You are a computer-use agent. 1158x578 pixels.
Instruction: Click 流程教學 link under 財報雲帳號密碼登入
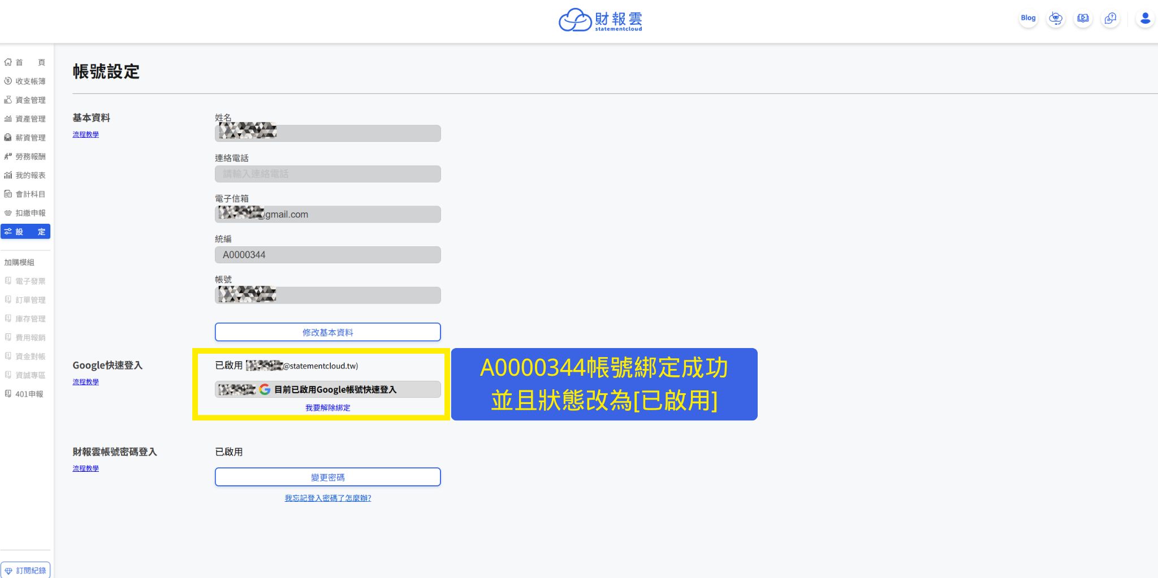[85, 468]
